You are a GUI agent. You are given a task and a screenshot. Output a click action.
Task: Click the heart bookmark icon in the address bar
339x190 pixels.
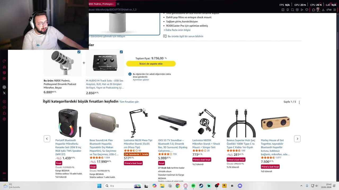(x=307, y=10)
